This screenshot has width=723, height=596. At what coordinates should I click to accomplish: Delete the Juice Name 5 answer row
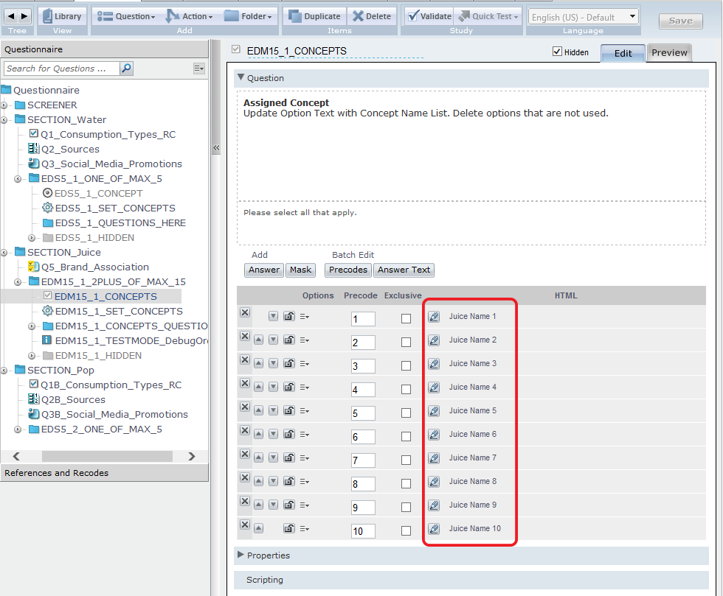click(245, 407)
